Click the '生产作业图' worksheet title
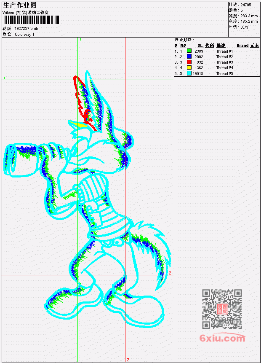The width and height of the screenshot is (261, 363). click(19, 5)
